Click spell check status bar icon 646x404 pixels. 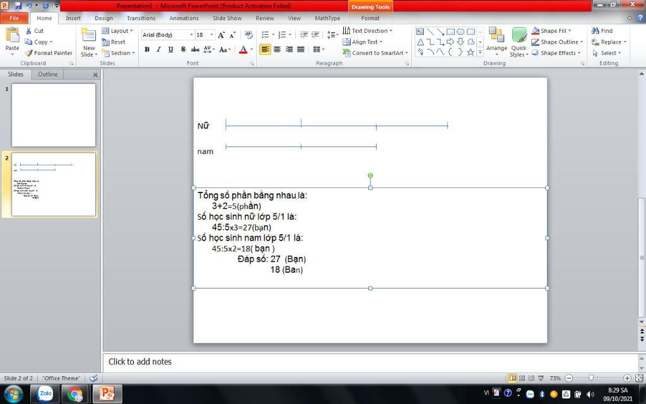pos(93,378)
